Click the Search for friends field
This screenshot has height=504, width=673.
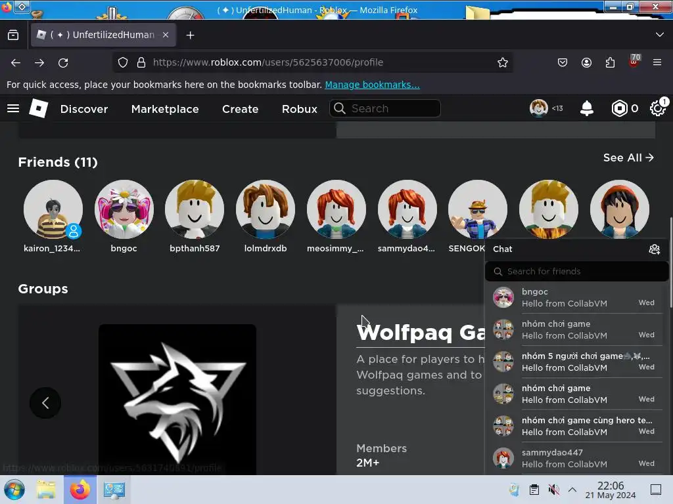pos(576,271)
